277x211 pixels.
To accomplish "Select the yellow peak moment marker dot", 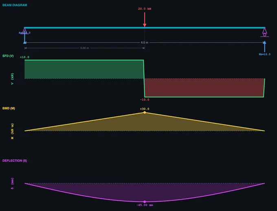I will (145, 112).
